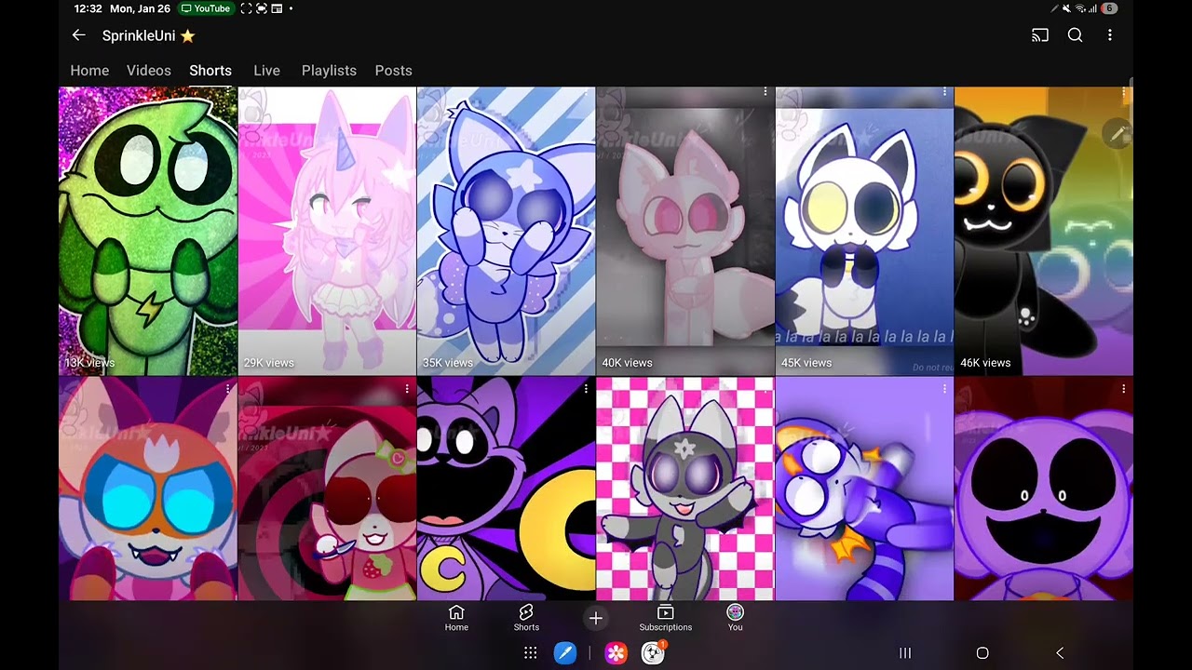Tap the system recents button
1192x670 pixels.
click(904, 653)
